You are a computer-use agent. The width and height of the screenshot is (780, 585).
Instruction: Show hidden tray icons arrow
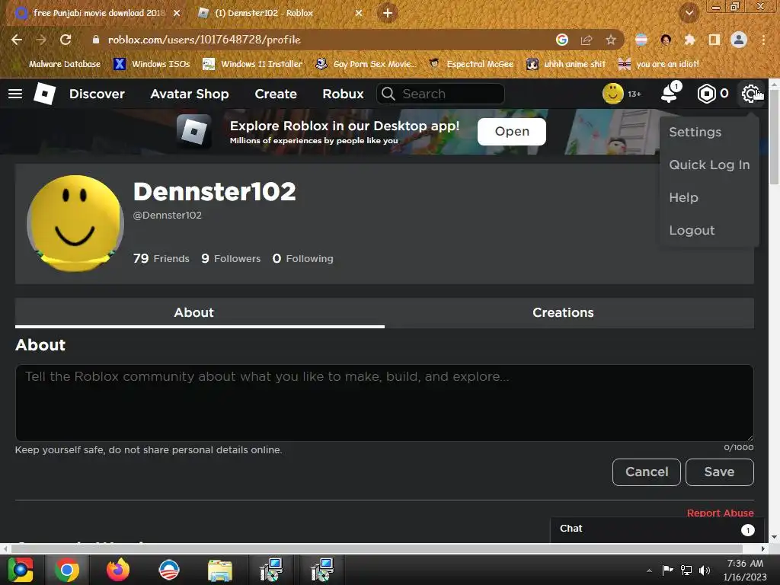point(649,571)
